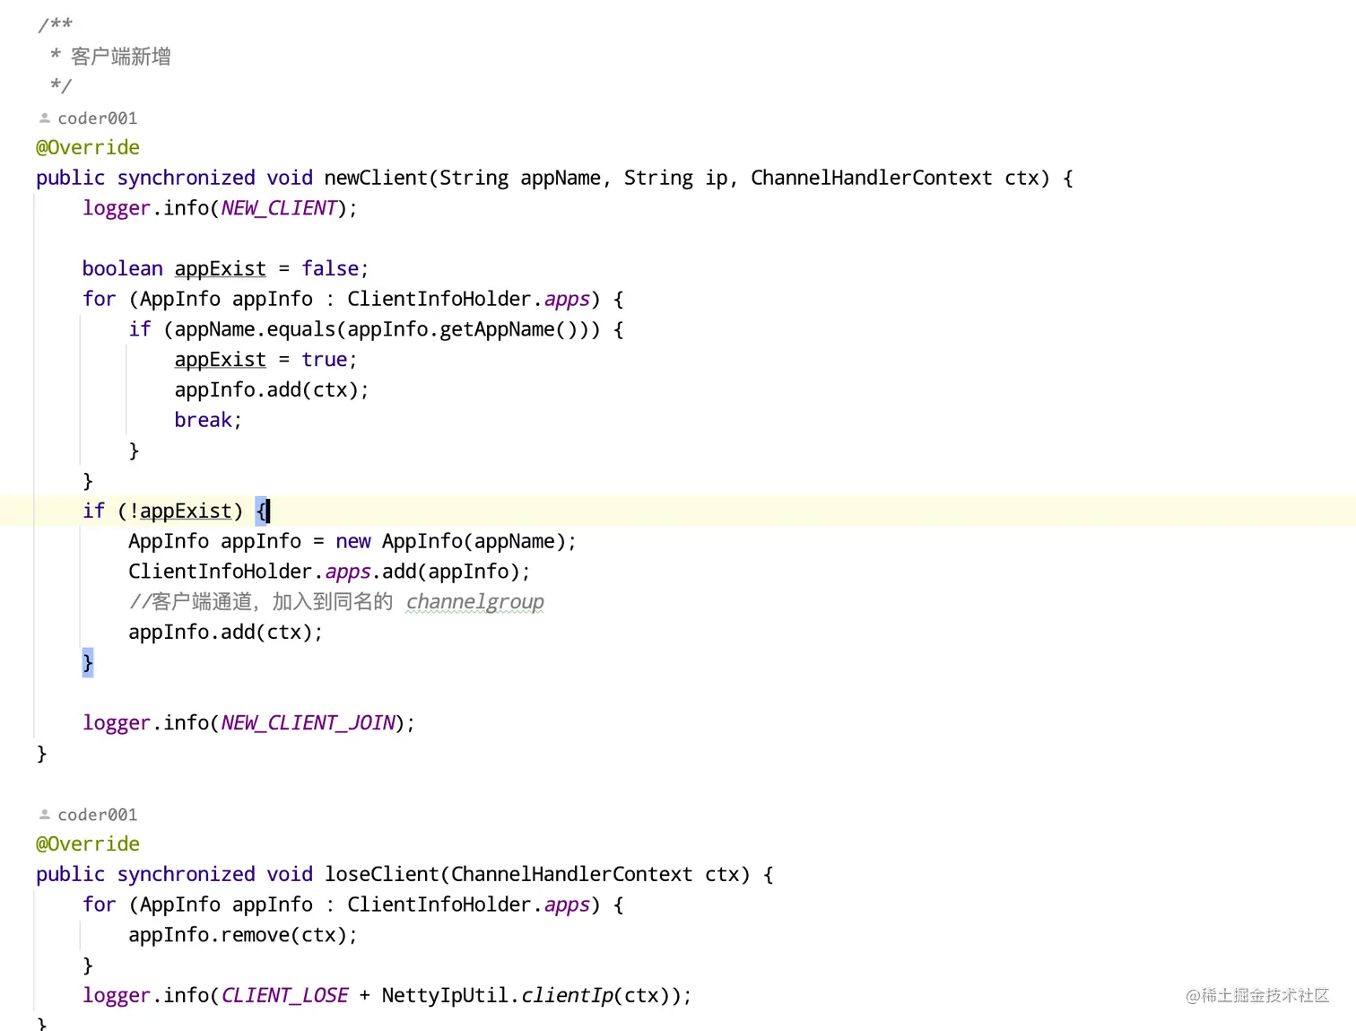1356x1031 pixels.
Task: Click the highlighted closing brace of if block
Action: tap(87, 662)
